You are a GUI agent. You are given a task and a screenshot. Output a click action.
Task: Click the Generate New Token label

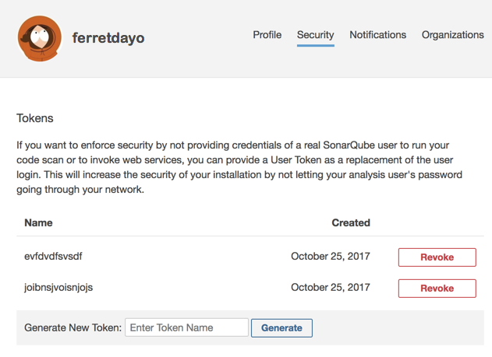coord(73,327)
